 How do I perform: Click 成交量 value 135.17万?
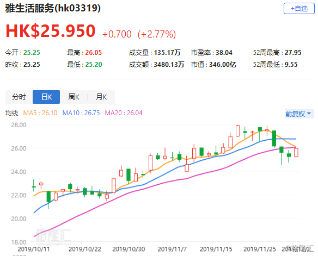coord(167,53)
